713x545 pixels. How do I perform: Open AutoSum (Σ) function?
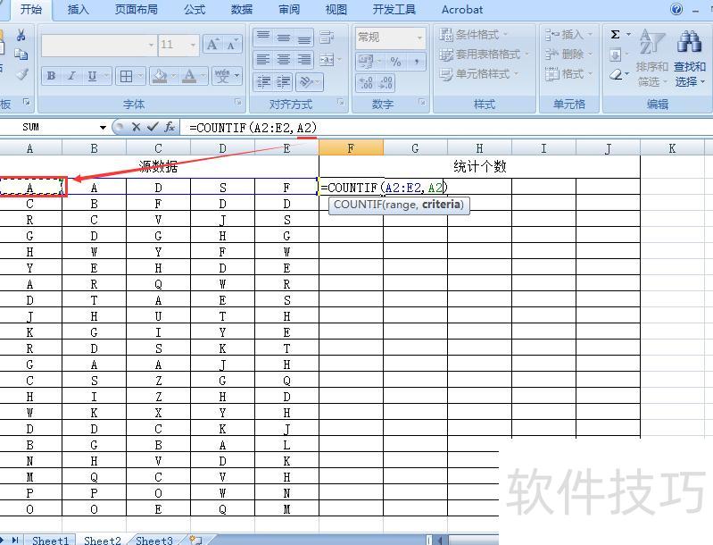pos(615,35)
